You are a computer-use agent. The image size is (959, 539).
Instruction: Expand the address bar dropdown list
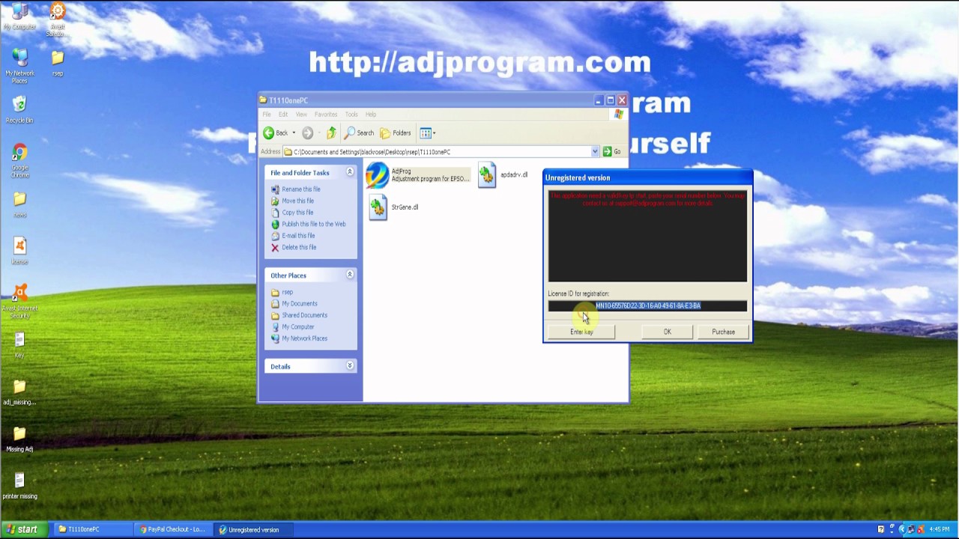click(x=595, y=152)
